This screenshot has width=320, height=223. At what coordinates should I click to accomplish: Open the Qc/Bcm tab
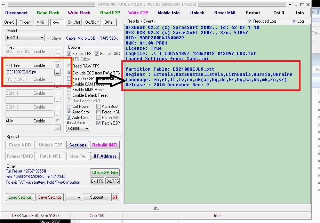coord(92,22)
